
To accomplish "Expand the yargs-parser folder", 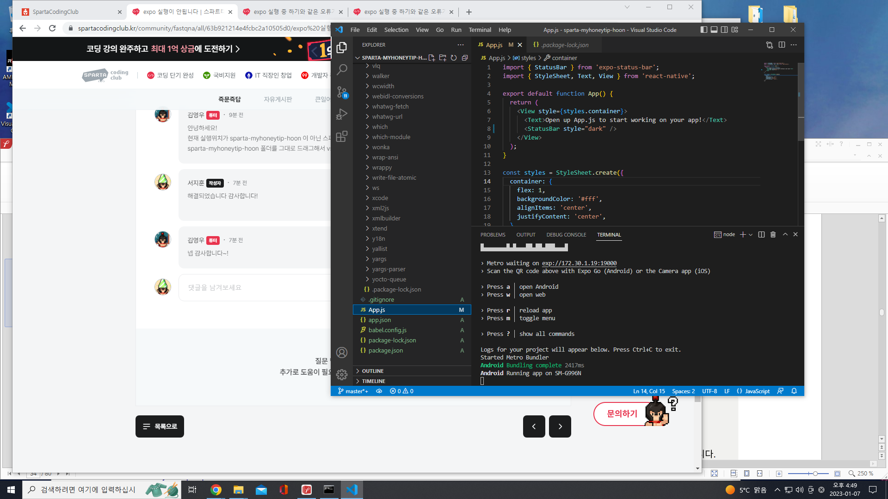I will (412, 269).
